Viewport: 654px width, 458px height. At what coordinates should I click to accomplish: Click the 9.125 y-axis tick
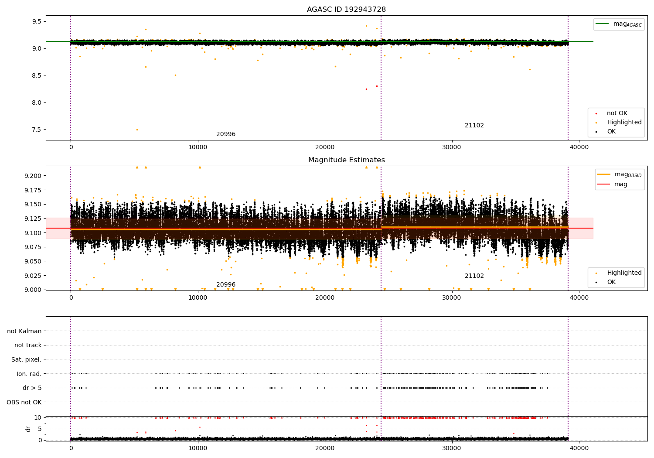click(33, 219)
